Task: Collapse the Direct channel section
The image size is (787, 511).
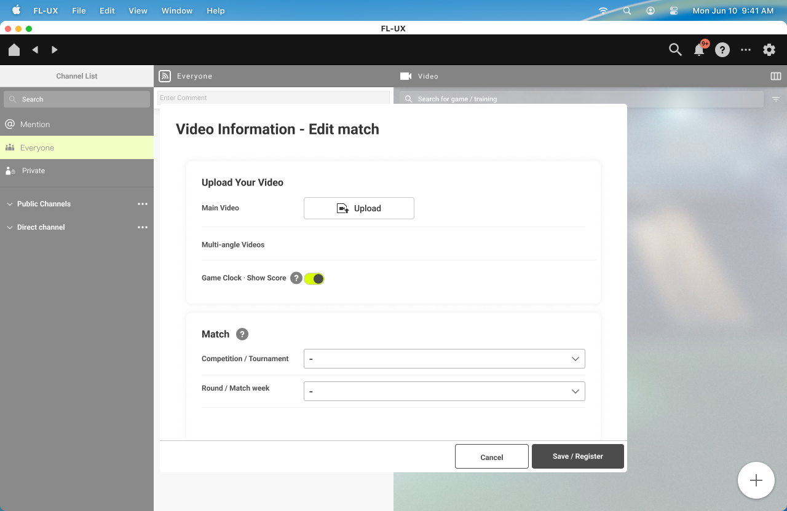Action: pos(10,227)
